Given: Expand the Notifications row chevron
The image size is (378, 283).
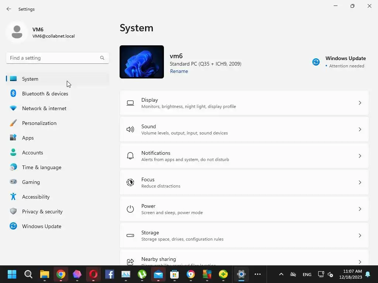Looking at the screenshot, I should point(360,156).
